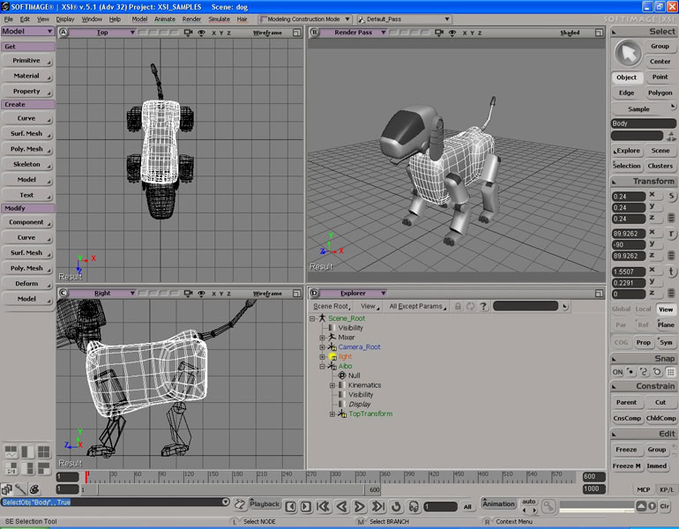The width and height of the screenshot is (679, 529).
Task: Step to next frame
Action: (x=306, y=506)
